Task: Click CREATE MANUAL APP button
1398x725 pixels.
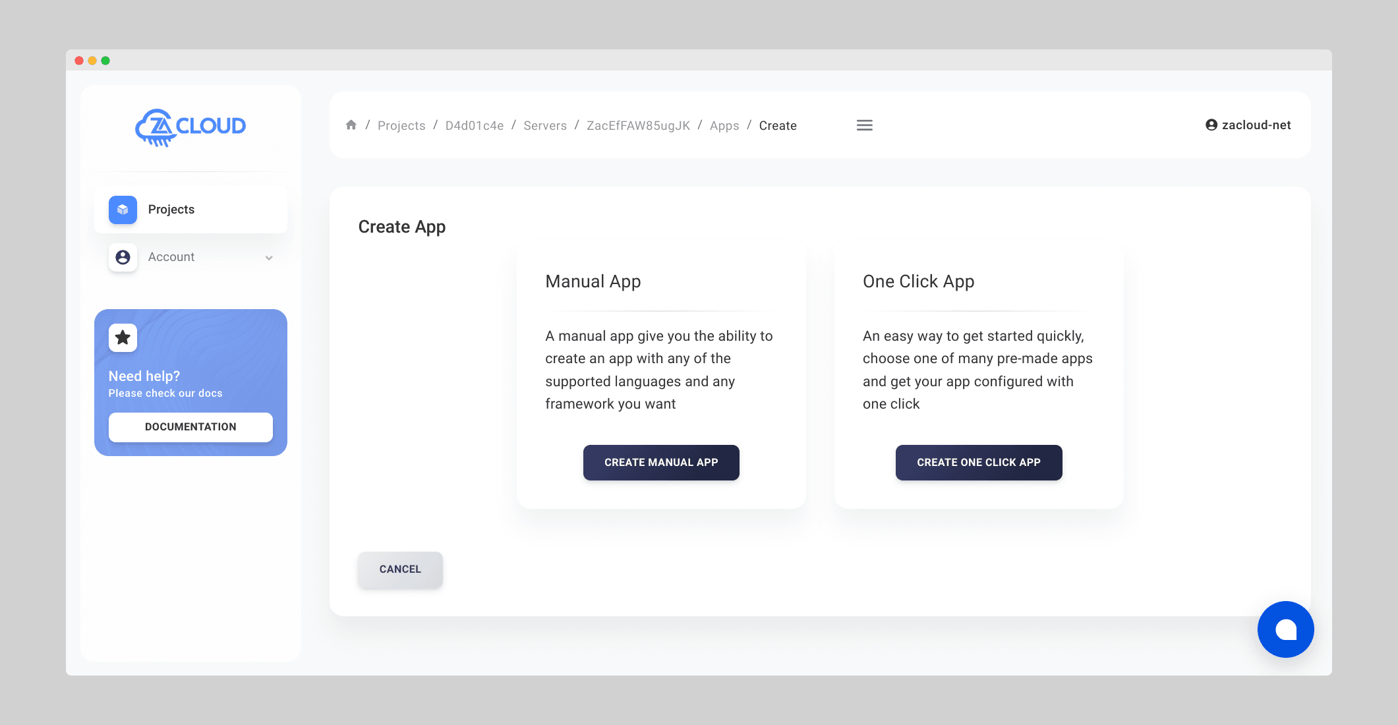Action: [x=660, y=463]
